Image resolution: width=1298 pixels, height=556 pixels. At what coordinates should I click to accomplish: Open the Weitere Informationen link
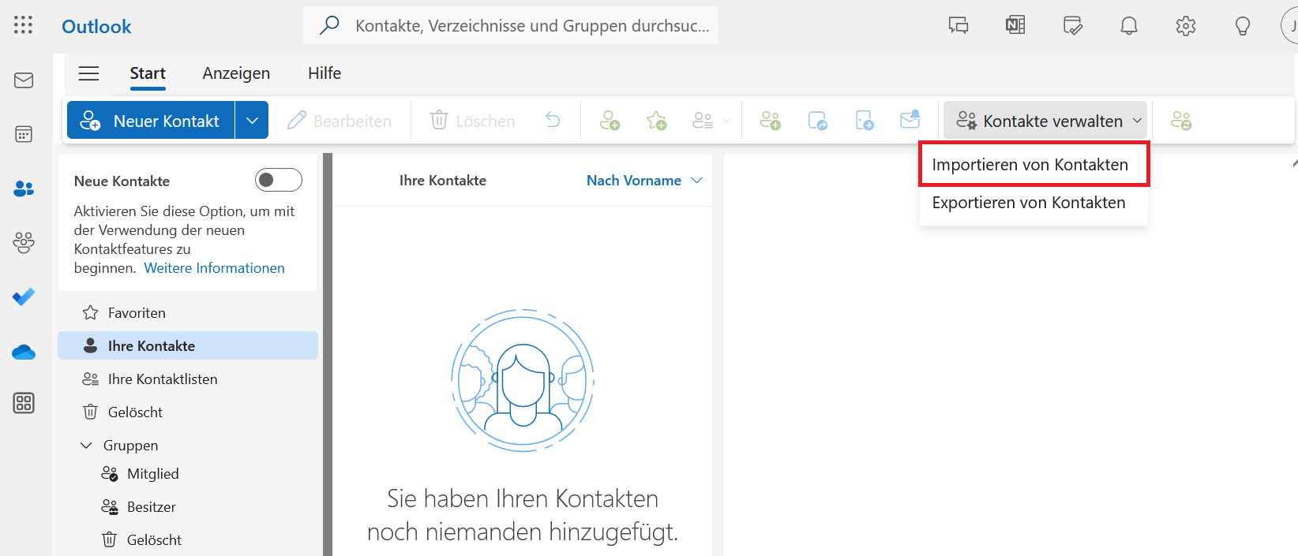coord(214,268)
